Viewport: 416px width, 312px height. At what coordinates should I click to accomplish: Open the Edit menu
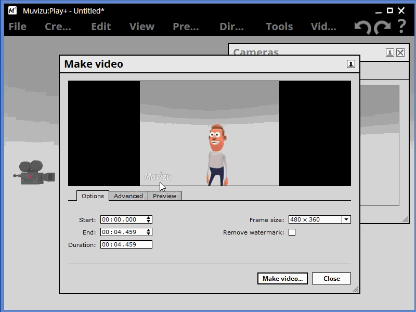pyautogui.click(x=101, y=27)
